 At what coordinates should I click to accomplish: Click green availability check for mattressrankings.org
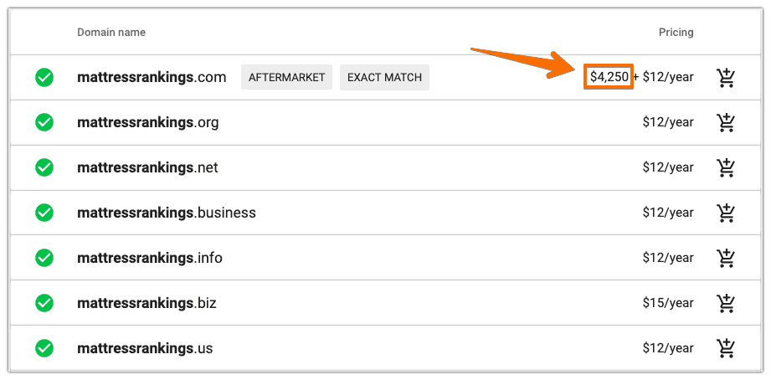tap(44, 123)
